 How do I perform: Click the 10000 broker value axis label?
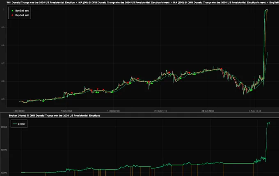point(4,173)
